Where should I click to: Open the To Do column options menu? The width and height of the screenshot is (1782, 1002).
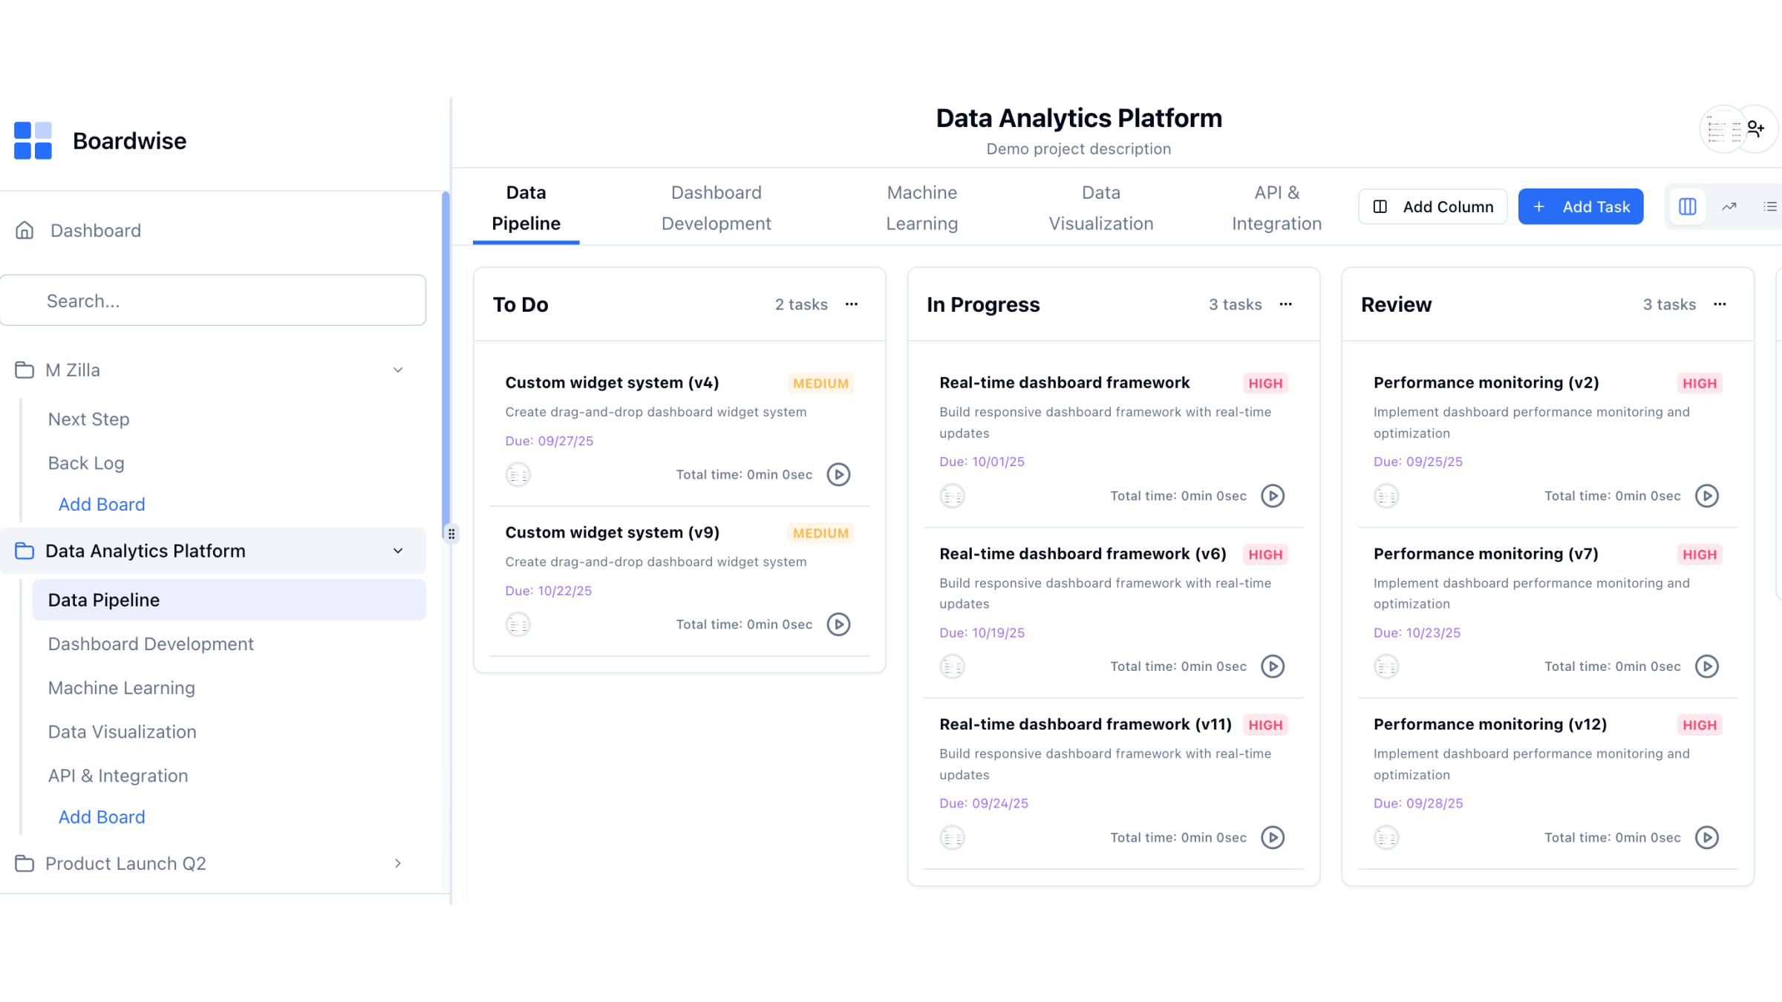(x=852, y=304)
